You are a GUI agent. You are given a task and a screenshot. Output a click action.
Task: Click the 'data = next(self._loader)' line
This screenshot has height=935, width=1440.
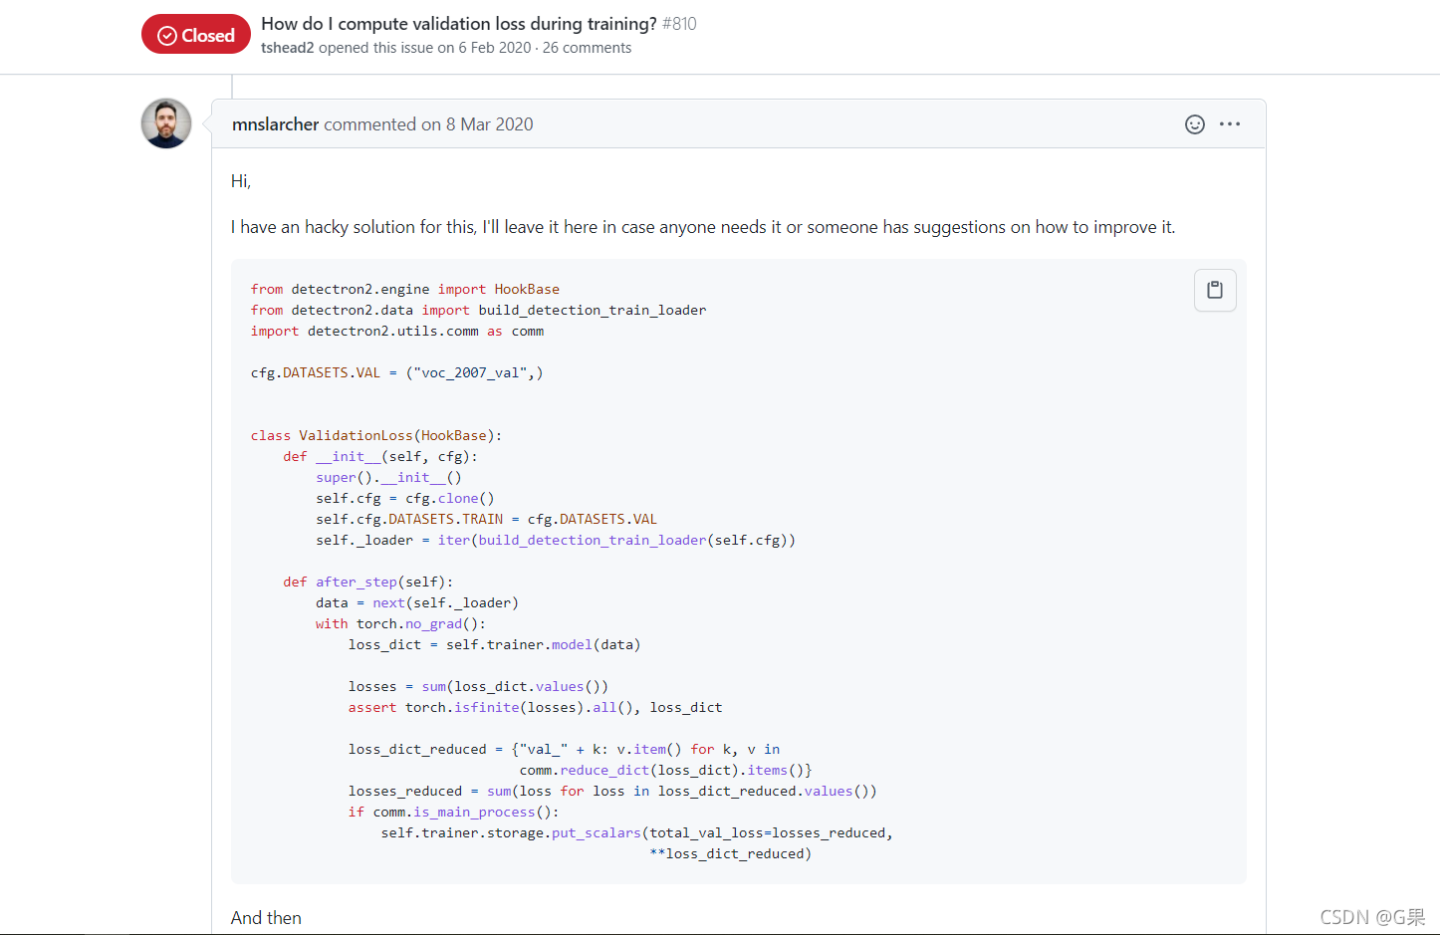point(417,602)
